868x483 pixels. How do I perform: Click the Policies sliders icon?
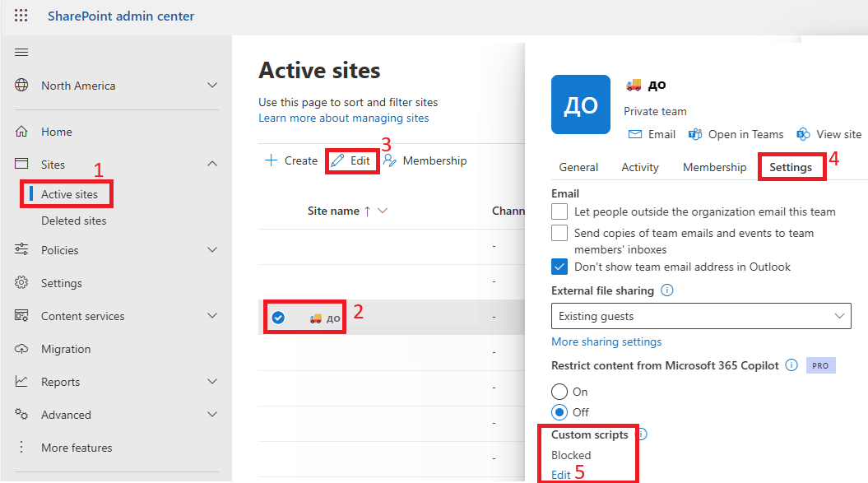[x=21, y=249]
